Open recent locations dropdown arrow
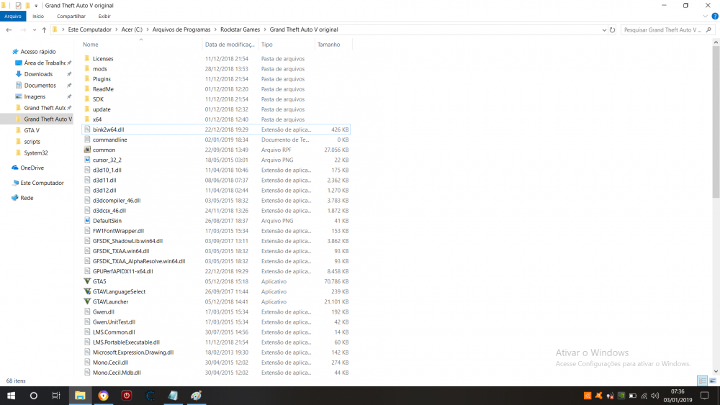Screen dimensions: 720x405 point(35,29)
